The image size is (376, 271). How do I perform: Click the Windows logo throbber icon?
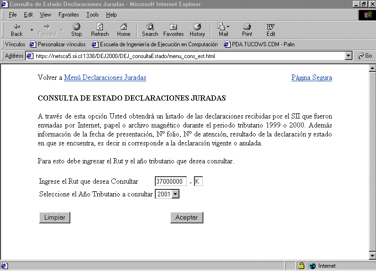pos(368,15)
